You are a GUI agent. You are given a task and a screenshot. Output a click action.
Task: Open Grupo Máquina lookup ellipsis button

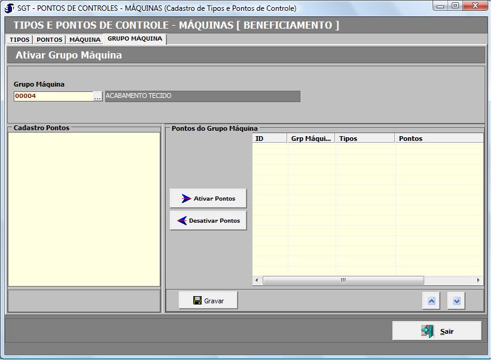(98, 96)
